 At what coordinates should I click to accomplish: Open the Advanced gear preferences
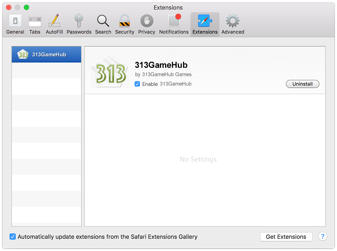[x=233, y=24]
